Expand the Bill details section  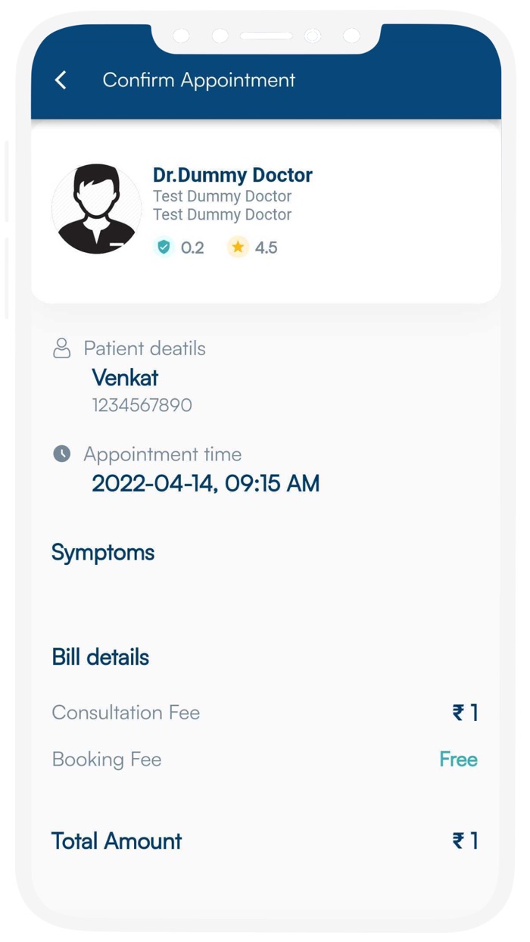(99, 657)
